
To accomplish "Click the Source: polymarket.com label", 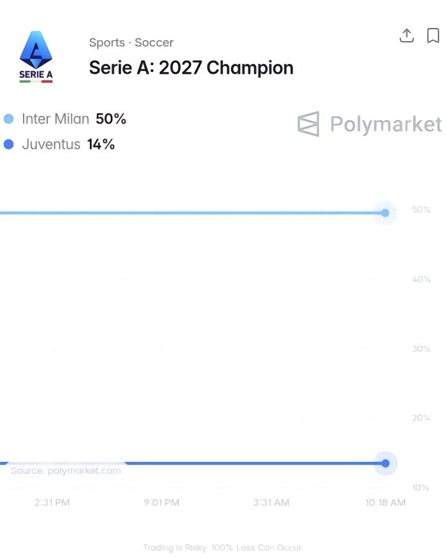I will [x=66, y=471].
